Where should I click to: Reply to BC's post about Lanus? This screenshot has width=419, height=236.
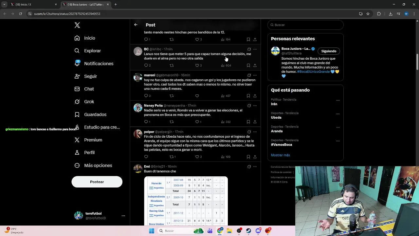click(x=146, y=66)
